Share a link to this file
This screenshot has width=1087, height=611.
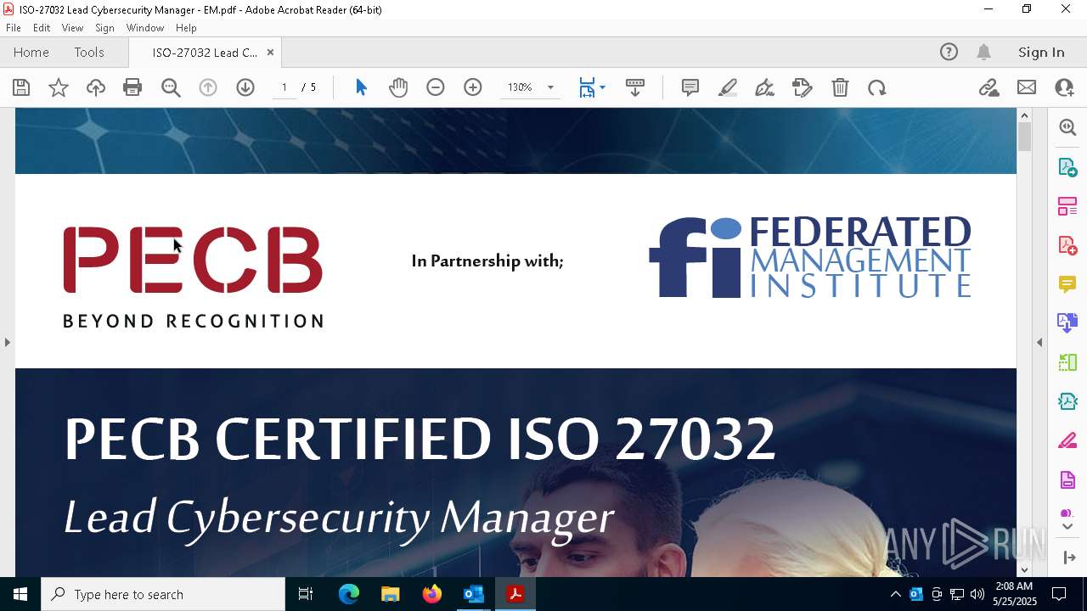988,87
